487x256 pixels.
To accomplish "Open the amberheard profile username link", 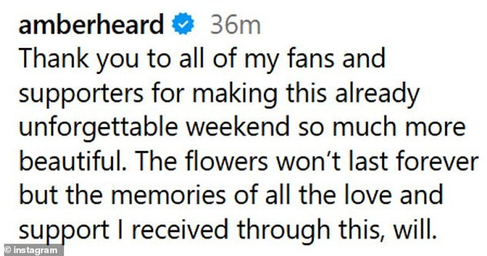I will point(91,26).
